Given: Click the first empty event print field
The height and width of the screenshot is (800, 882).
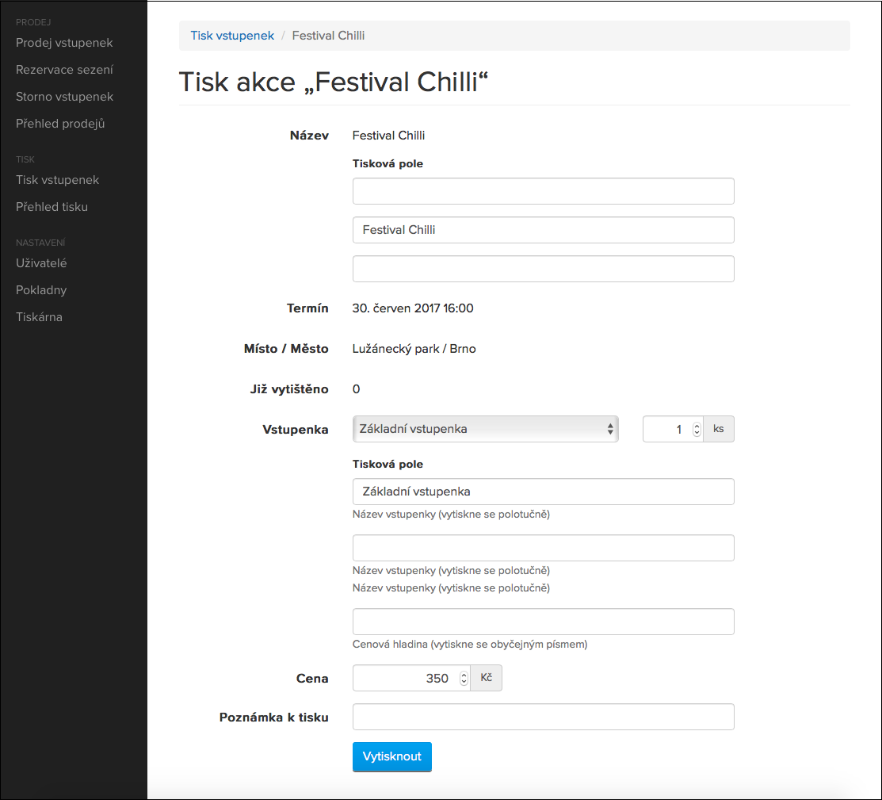Looking at the screenshot, I should (x=543, y=191).
